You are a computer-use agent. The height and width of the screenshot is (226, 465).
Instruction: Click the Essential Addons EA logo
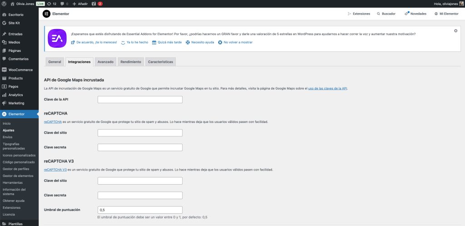(x=57, y=38)
